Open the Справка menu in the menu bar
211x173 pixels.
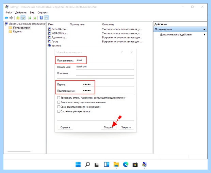pyautogui.click(x=43, y=13)
